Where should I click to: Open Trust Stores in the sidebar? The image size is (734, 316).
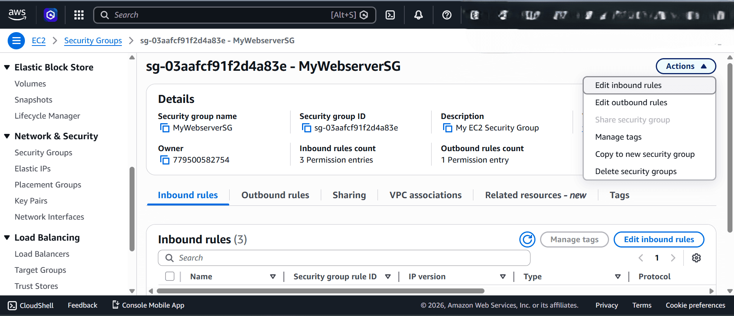coord(36,286)
